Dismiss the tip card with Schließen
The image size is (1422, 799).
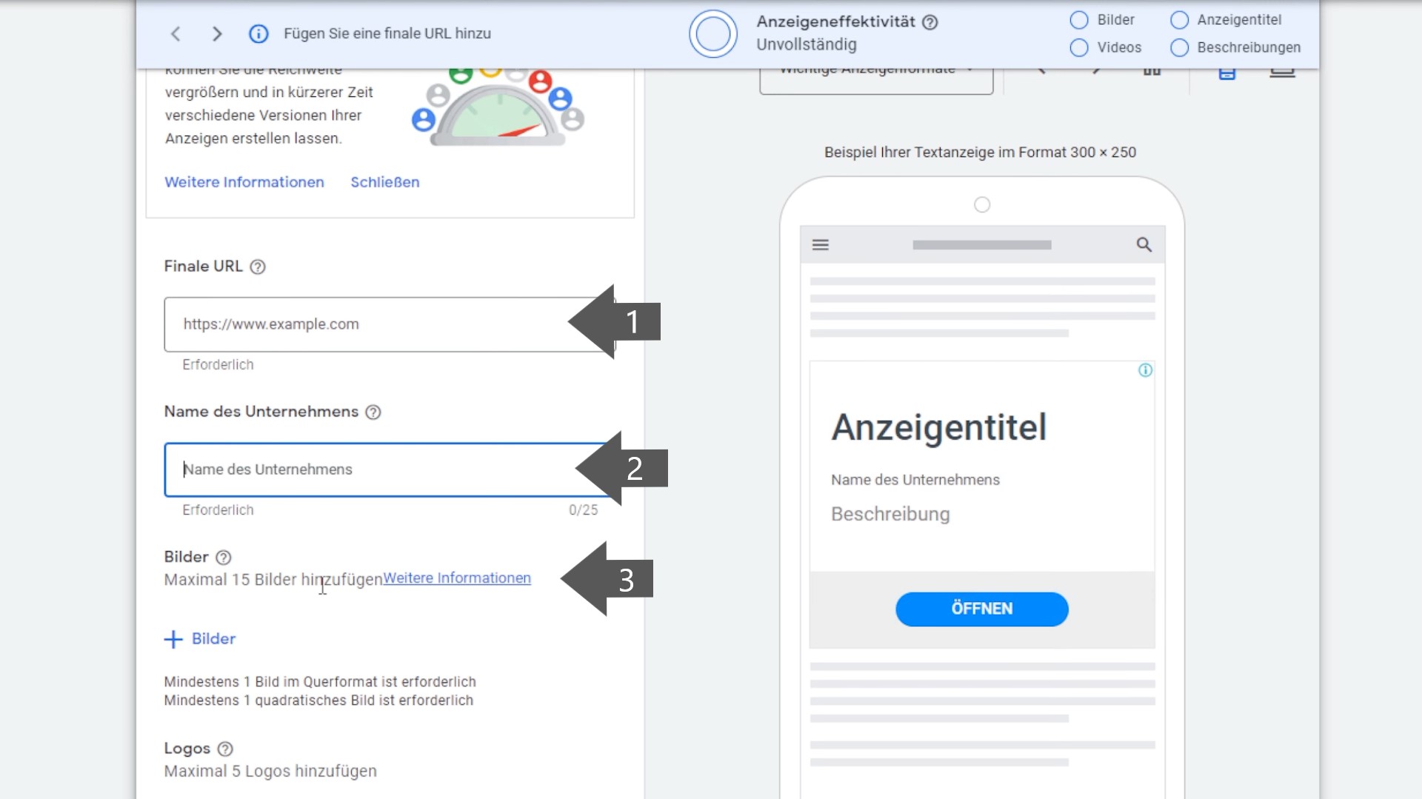[385, 182]
